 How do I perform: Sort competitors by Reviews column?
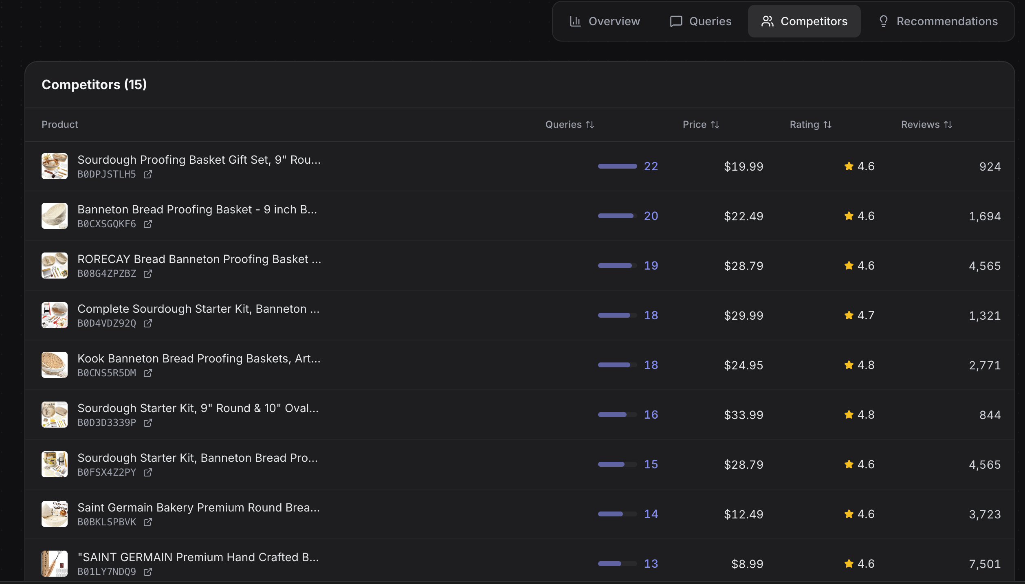click(x=926, y=125)
